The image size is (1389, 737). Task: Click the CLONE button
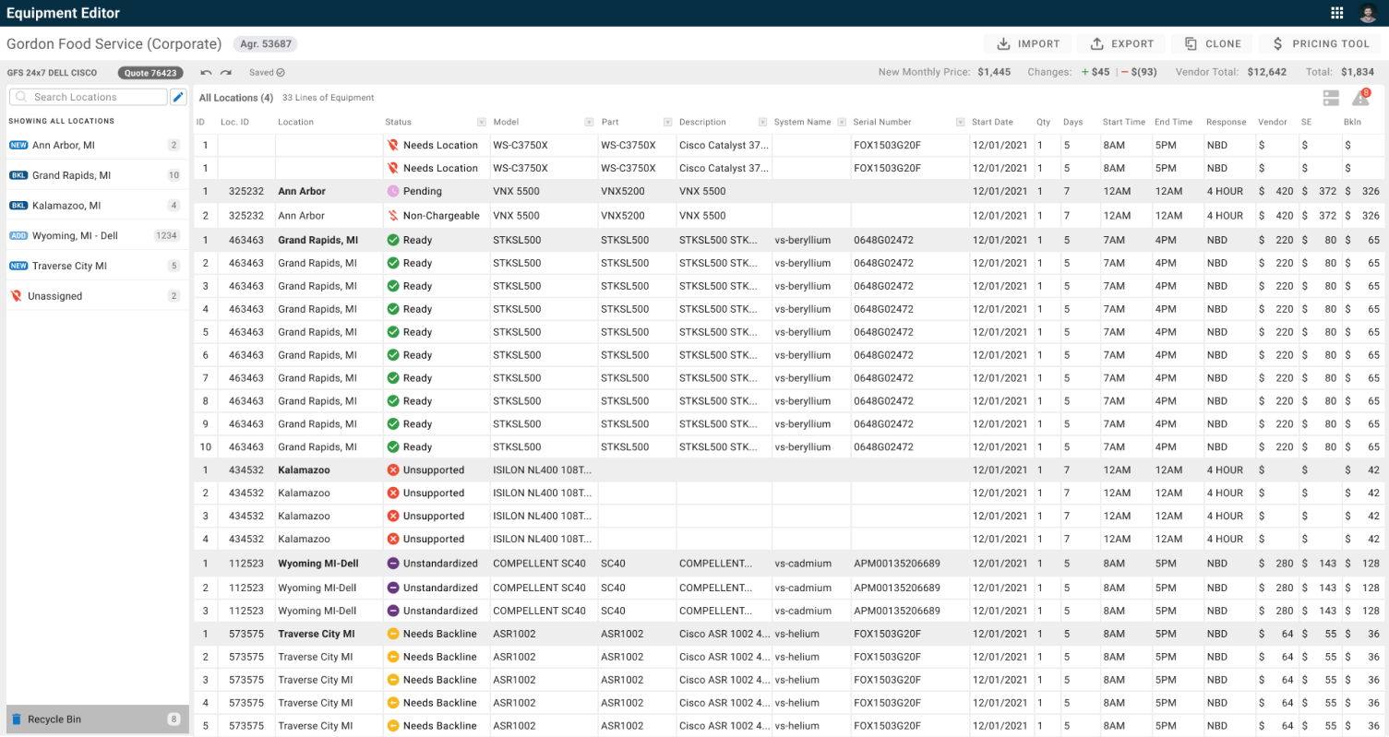1213,43
